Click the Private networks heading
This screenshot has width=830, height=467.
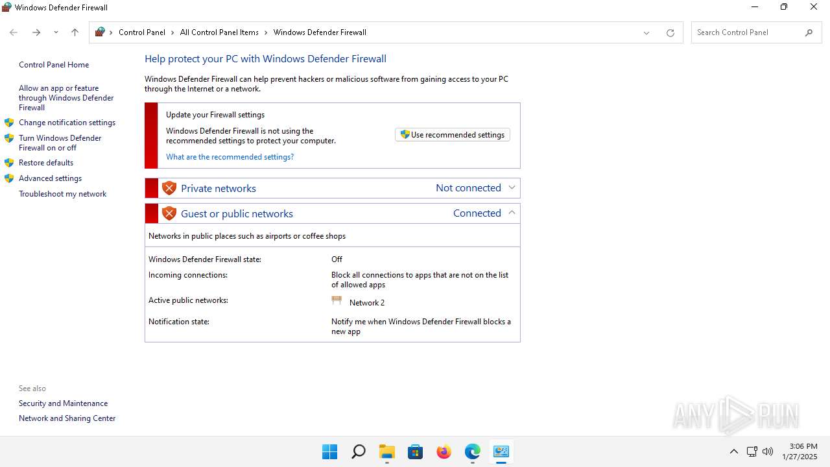(219, 188)
